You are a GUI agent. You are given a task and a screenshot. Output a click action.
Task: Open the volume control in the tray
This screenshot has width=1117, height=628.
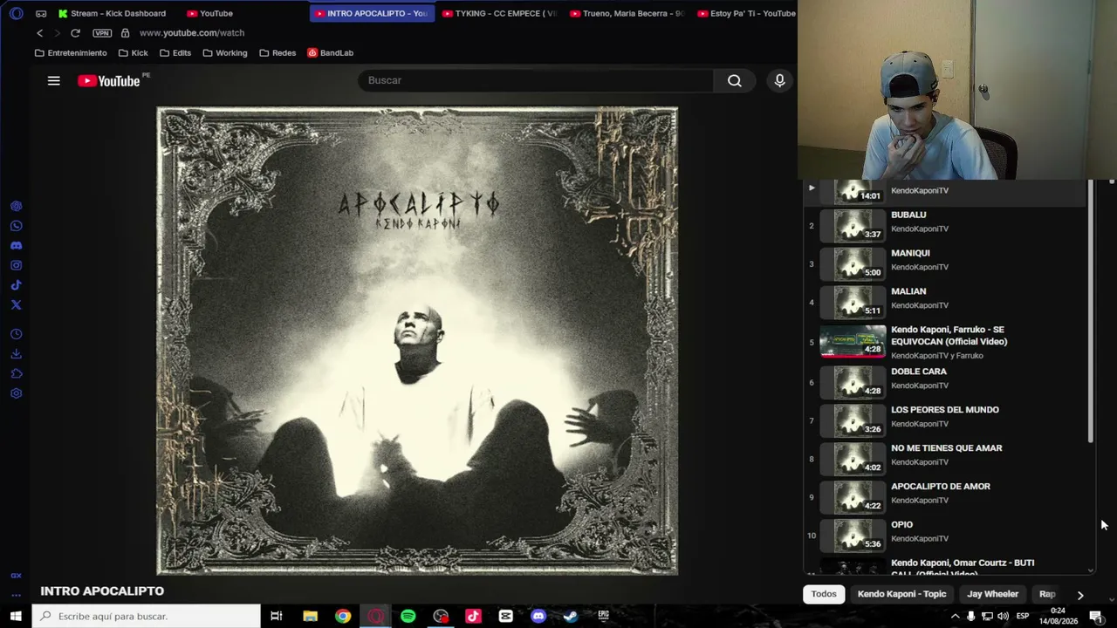[1003, 616]
